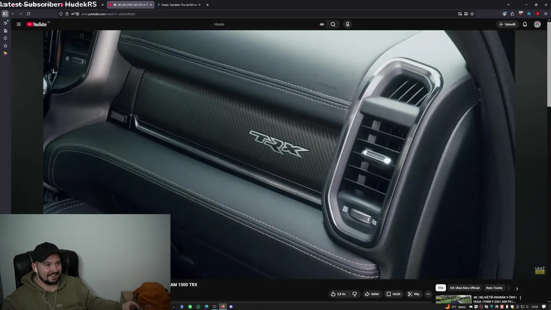Switch to the DeepL Translate tab
551x310 pixels.
(x=180, y=5)
